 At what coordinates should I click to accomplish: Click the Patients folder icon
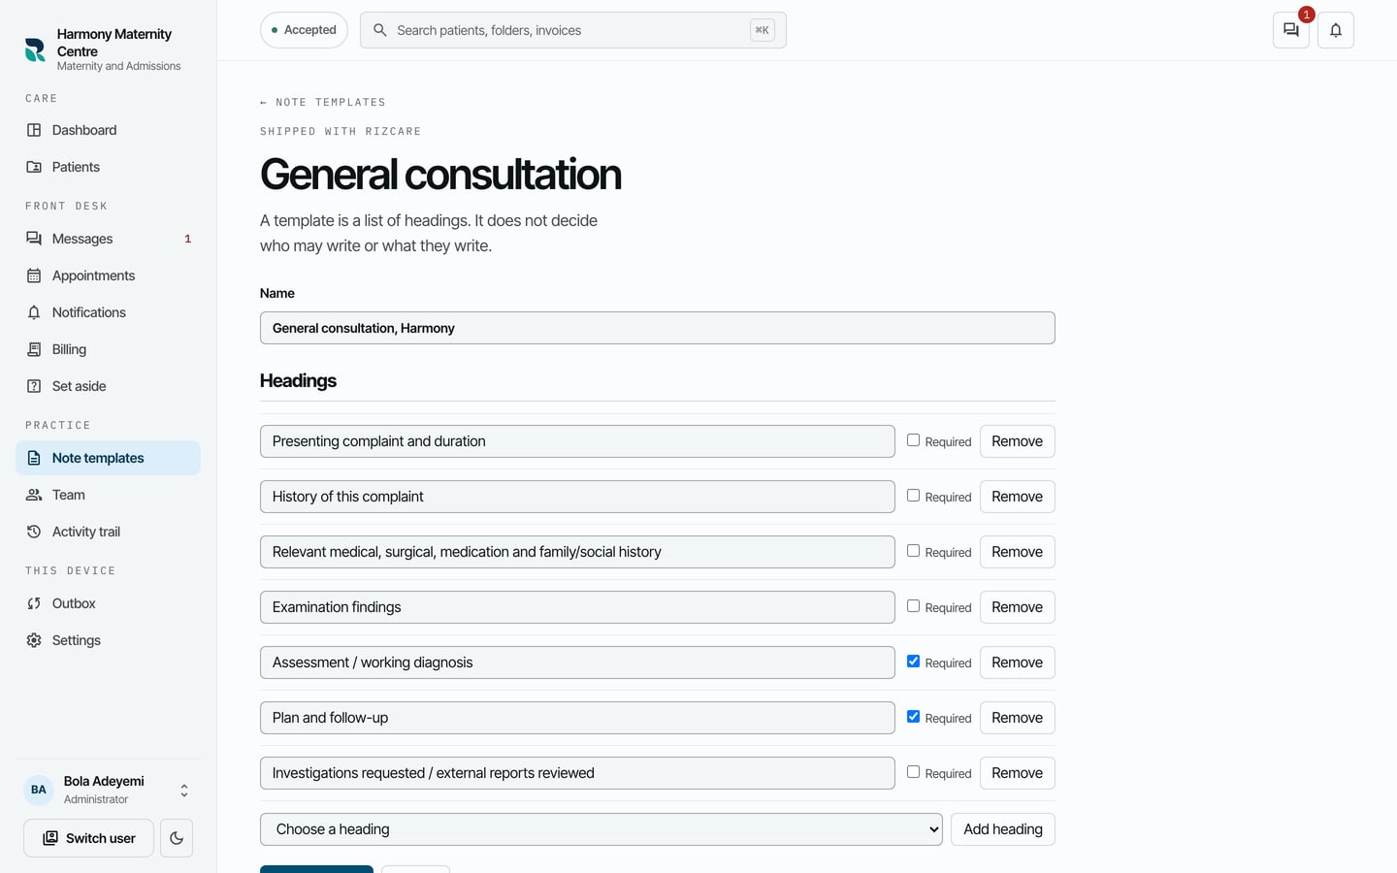point(34,167)
